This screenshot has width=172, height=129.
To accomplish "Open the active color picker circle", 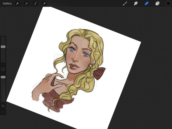I will [x=168, y=4].
